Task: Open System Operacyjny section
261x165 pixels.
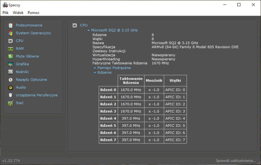Action: pyautogui.click(x=33, y=33)
